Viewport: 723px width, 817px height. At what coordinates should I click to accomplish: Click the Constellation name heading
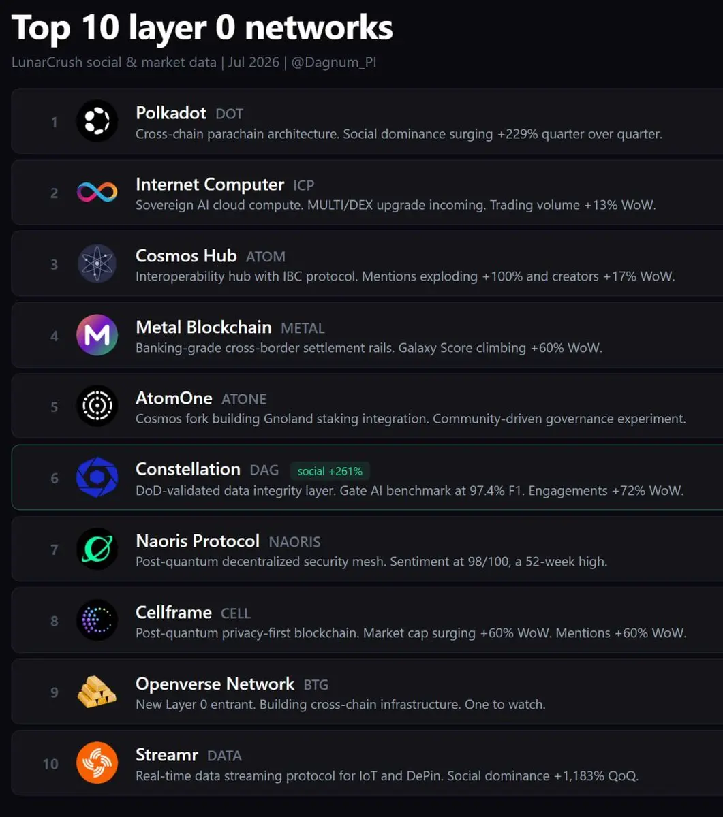click(188, 469)
